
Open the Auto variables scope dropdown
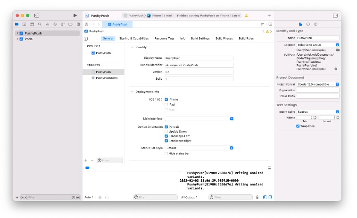coord(89,197)
